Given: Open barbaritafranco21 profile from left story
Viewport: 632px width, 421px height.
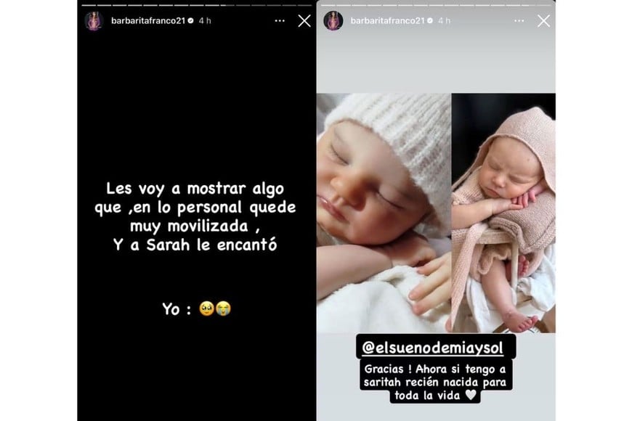Looking at the screenshot, I should (148, 20).
